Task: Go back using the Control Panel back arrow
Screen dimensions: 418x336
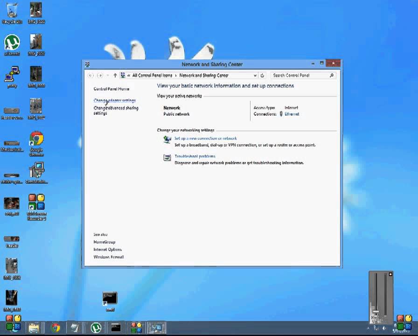Action: [91, 76]
